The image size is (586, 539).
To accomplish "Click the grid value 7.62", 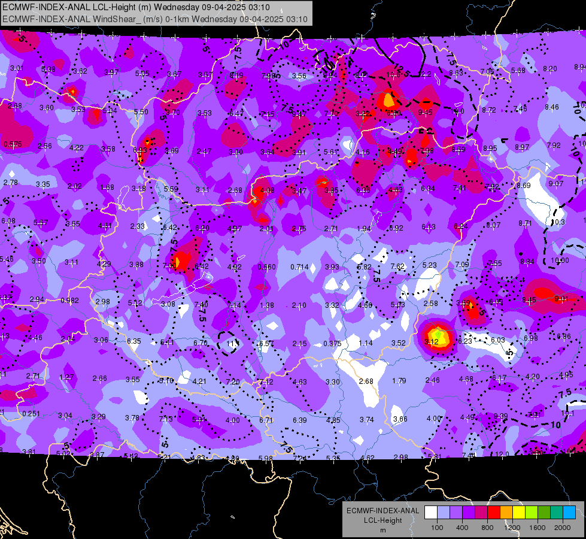I will click(x=397, y=267).
